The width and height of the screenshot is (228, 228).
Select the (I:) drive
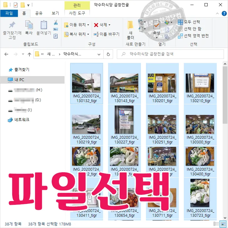tap(20, 110)
